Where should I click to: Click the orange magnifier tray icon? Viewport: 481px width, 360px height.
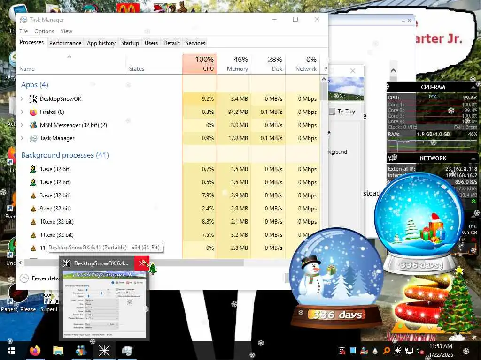coord(387,351)
